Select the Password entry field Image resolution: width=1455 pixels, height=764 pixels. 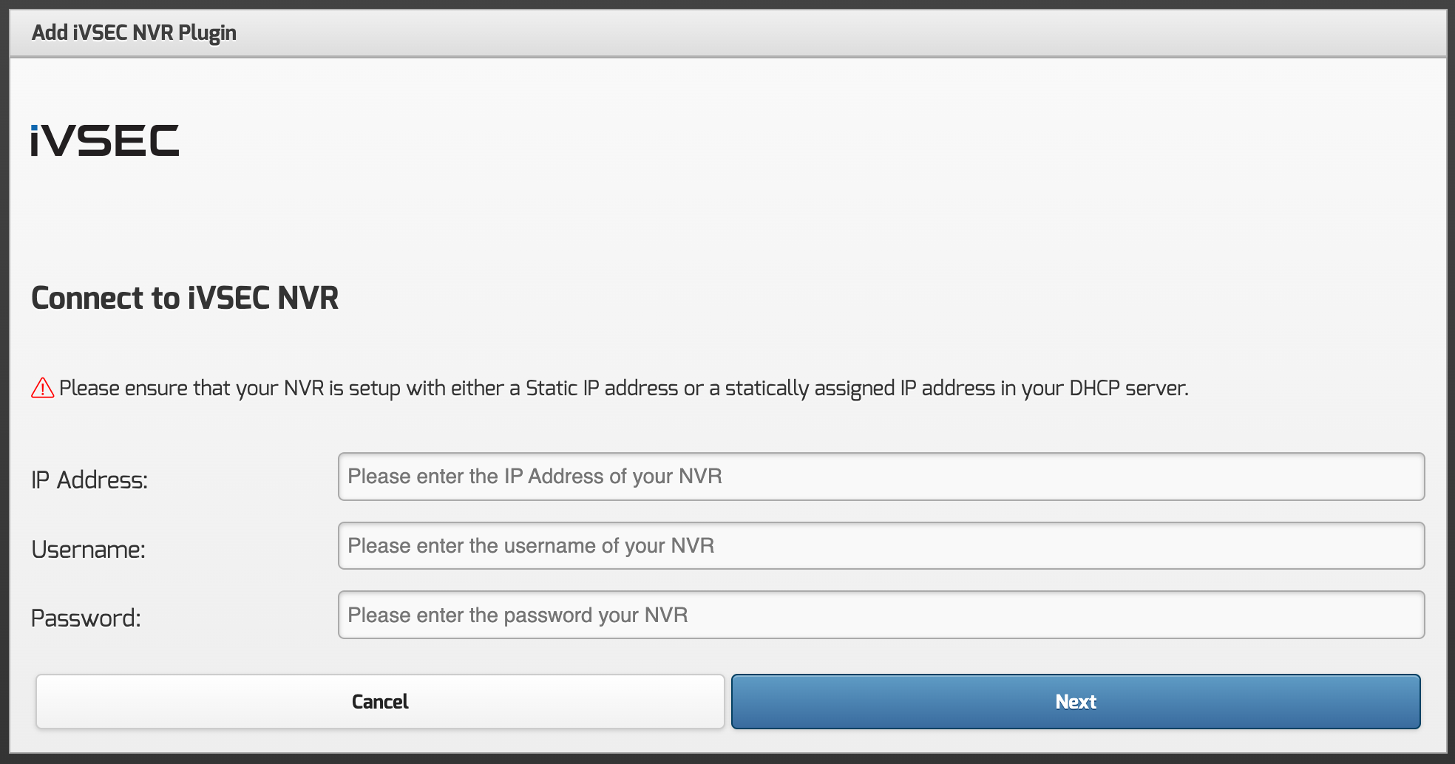coord(881,615)
